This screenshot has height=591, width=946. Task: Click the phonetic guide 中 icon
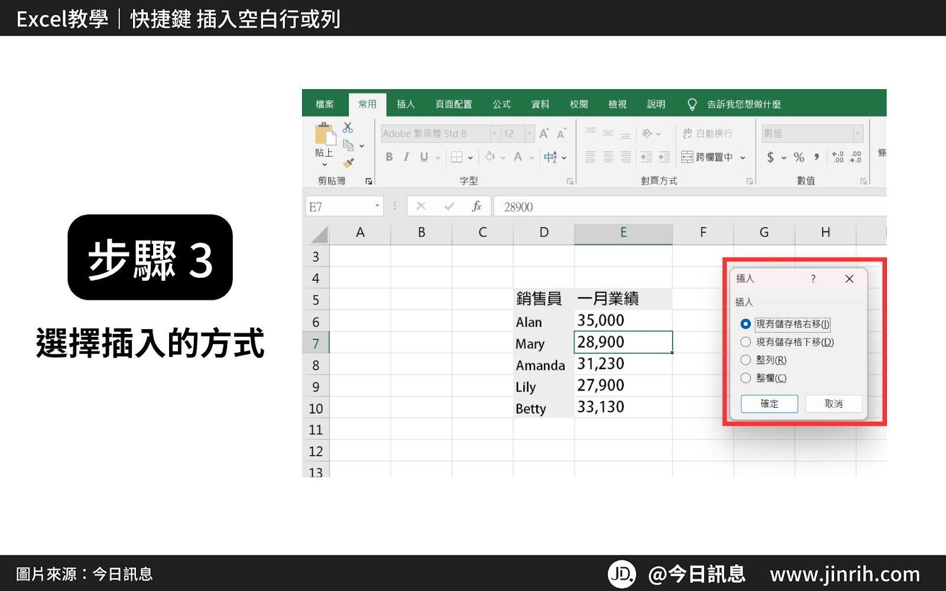point(550,157)
